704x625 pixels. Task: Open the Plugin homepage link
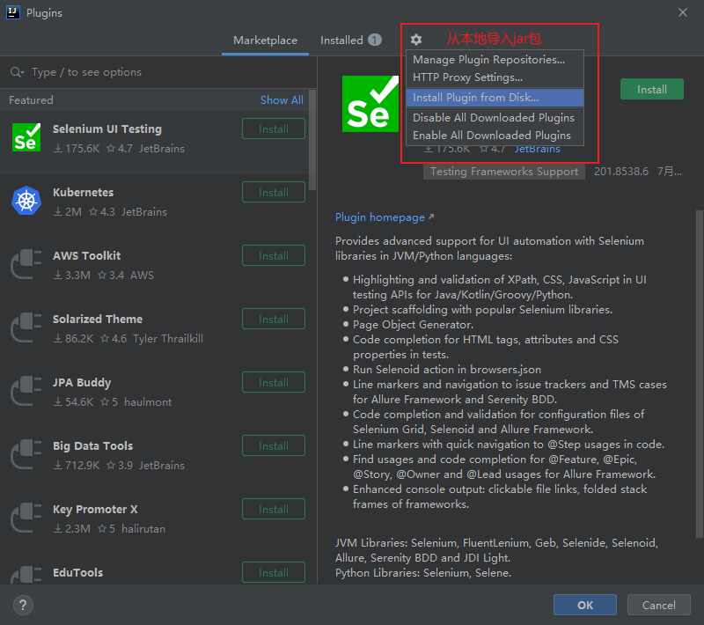tap(385, 217)
